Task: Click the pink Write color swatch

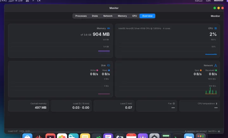Action: tap(97, 70)
